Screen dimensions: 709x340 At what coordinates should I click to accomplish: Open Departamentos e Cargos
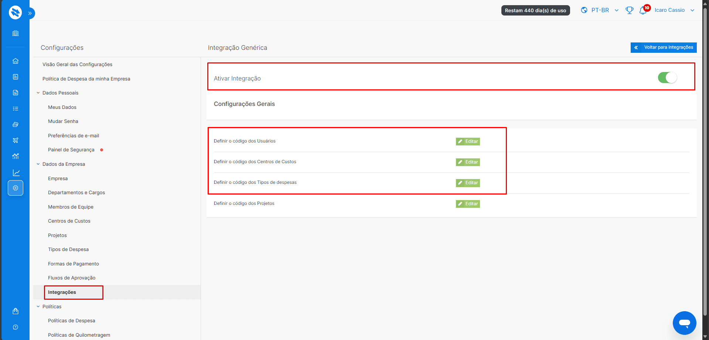(x=76, y=192)
